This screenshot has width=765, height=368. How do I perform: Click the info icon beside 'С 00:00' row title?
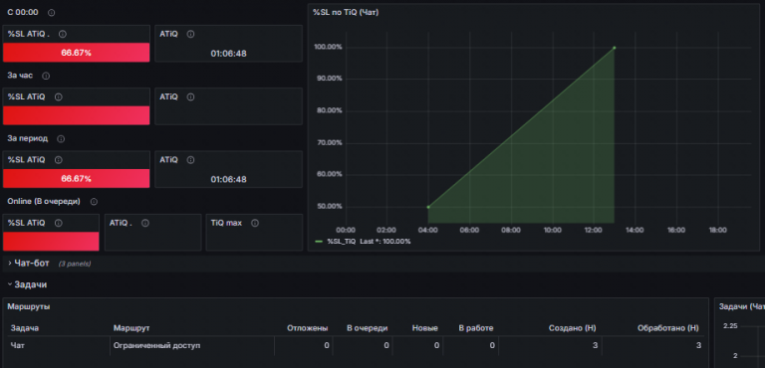51,13
